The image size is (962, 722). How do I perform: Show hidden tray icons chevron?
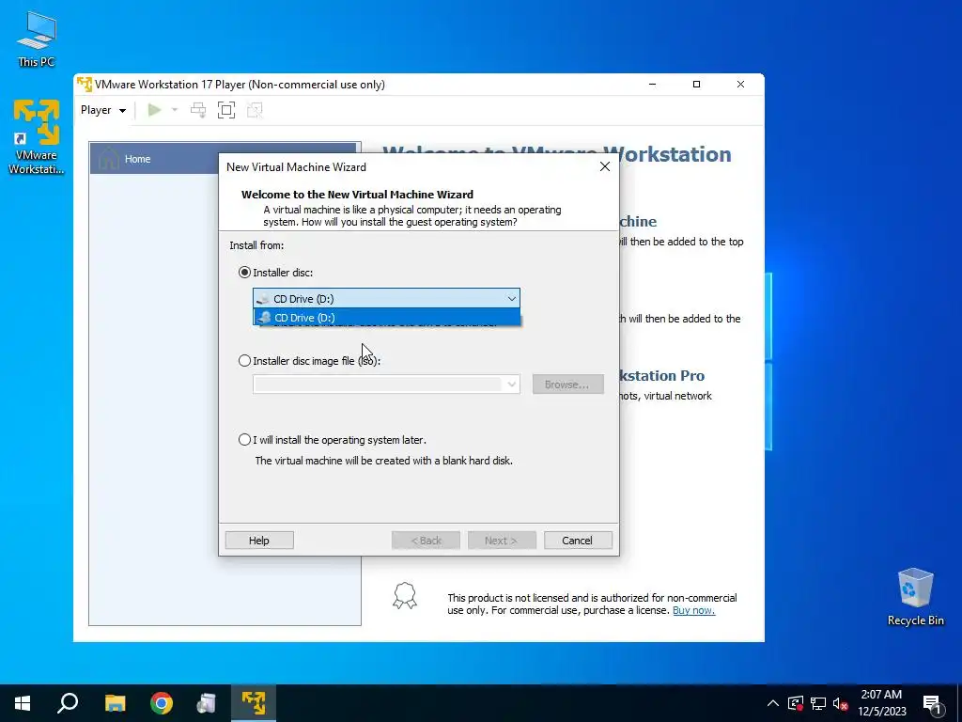pyautogui.click(x=773, y=703)
